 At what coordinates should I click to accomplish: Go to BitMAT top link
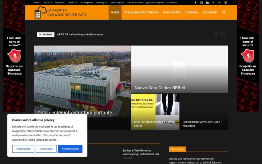pyautogui.click(x=37, y=3)
